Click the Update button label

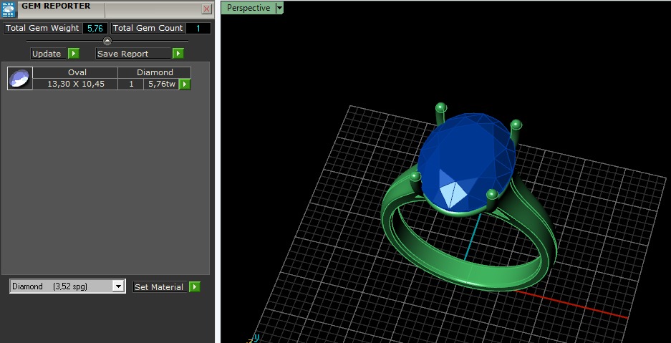pyautogui.click(x=49, y=54)
